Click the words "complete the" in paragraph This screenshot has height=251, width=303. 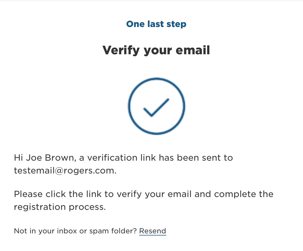[244, 194]
